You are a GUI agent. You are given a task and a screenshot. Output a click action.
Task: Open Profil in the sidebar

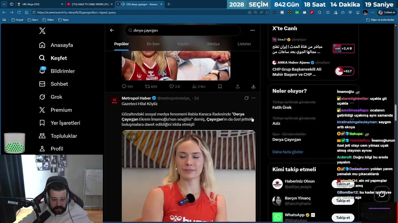tap(51, 149)
